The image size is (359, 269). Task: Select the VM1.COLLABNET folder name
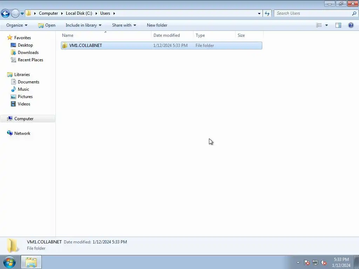[x=86, y=45]
